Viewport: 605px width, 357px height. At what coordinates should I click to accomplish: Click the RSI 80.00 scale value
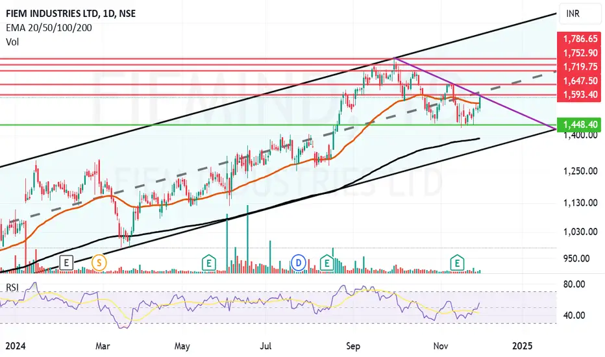pos(574,284)
